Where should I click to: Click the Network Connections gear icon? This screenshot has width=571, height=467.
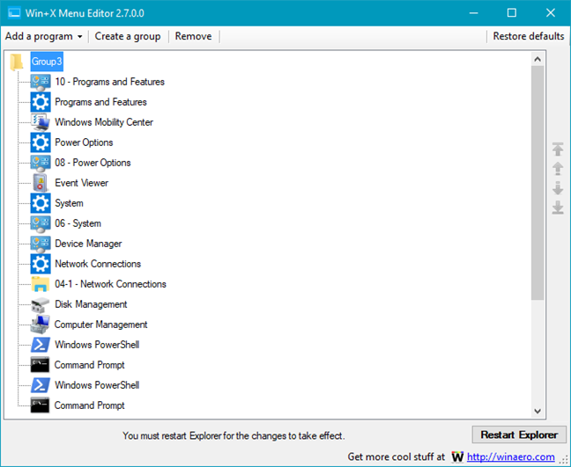click(41, 264)
